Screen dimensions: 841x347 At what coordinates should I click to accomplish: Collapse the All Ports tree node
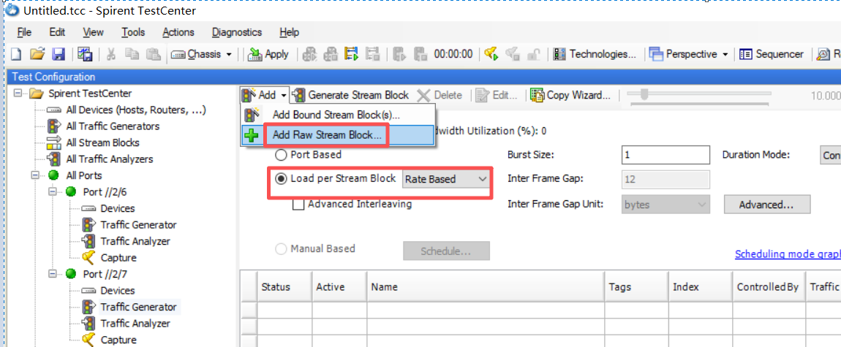[35, 175]
